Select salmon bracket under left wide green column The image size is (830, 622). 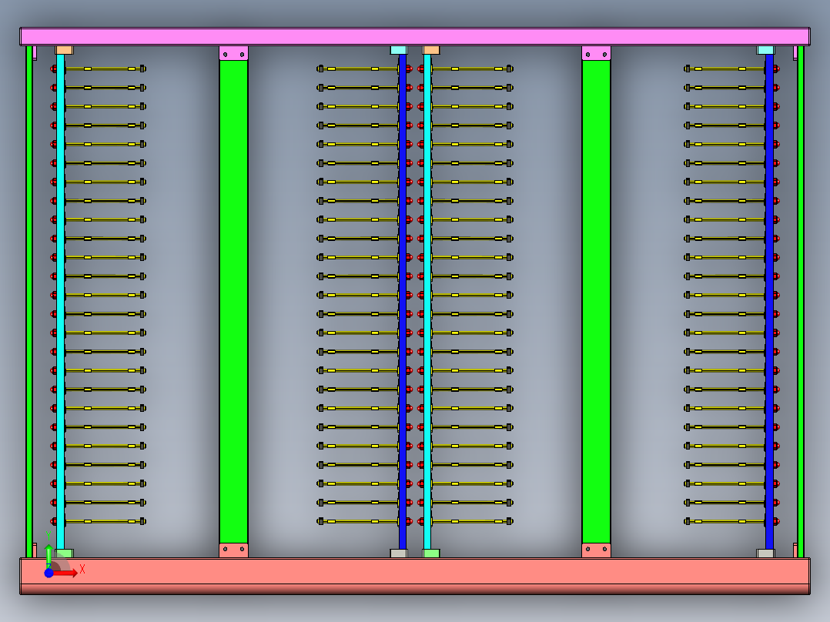pyautogui.click(x=233, y=550)
